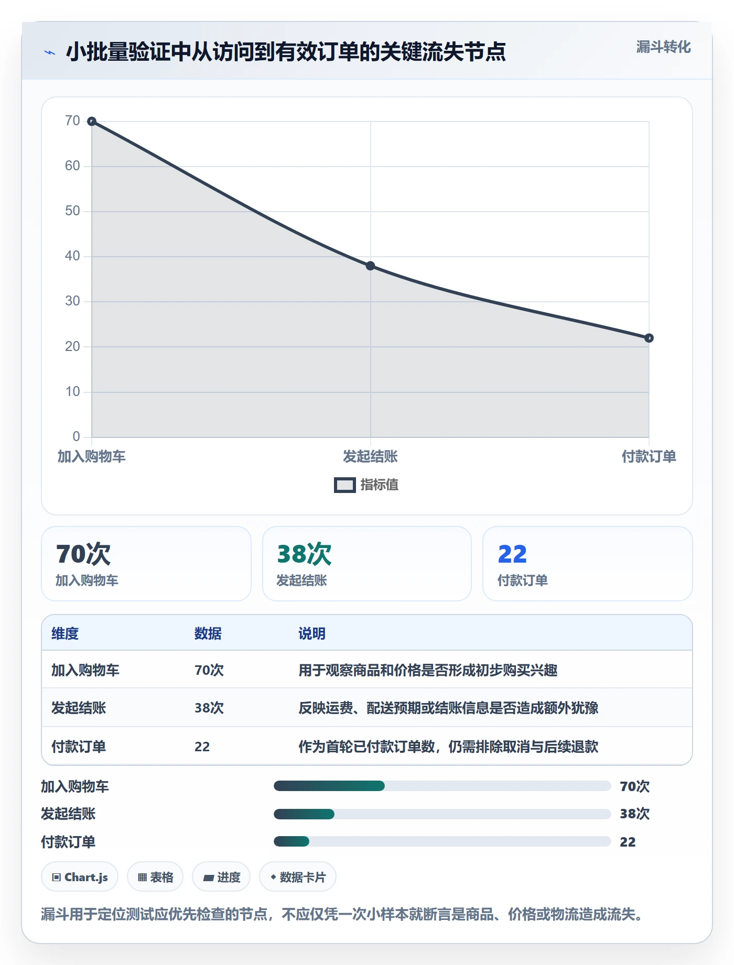
Task: Select the 付款订单 cell in the table
Action: (x=79, y=747)
